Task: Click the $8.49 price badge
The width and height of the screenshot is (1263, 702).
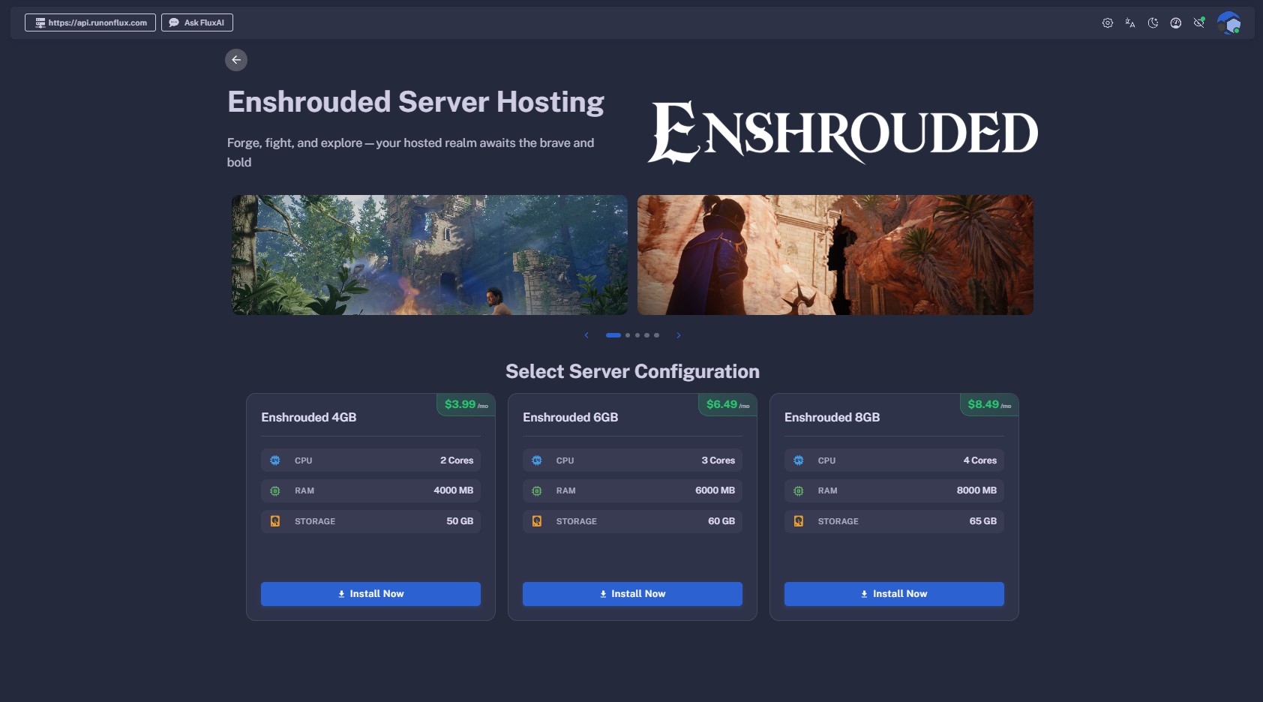Action: click(988, 405)
